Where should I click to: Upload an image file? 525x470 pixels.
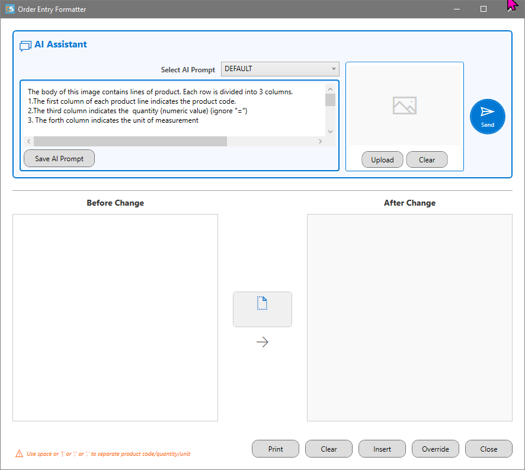pyautogui.click(x=382, y=160)
